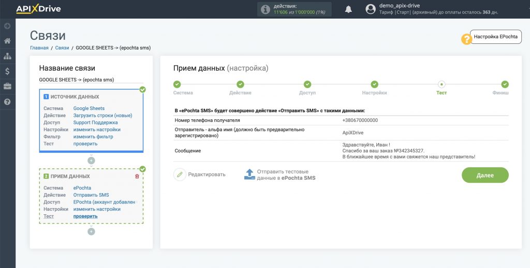Open the Google Sheets system link
530x268 pixels.
pos(89,108)
